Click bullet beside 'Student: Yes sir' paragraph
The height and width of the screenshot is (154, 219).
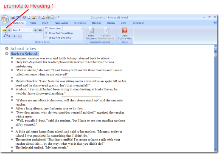click(x=12, y=89)
